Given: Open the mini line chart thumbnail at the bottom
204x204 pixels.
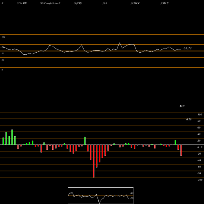Looking at the screenshot, I should click(101, 195).
